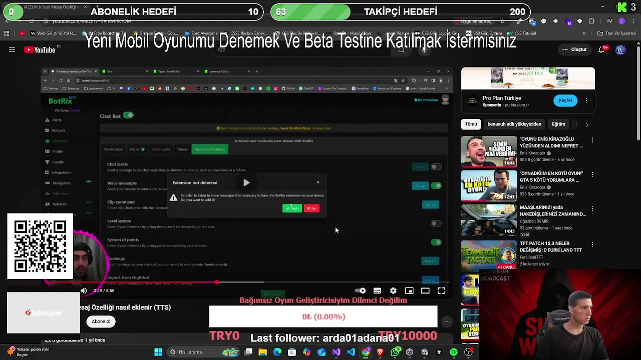This screenshot has width=641, height=360.
Task: Toggle subtitles in the YouTube player
Action: [x=377, y=290]
